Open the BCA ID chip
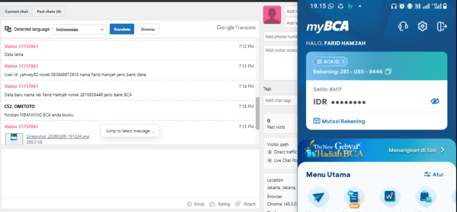Image resolution: width=457 pixels, height=212 pixels. click(x=331, y=62)
